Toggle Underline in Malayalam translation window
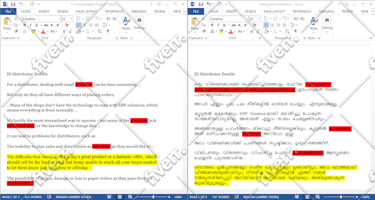The width and height of the screenshot is (375, 200). click(224, 25)
